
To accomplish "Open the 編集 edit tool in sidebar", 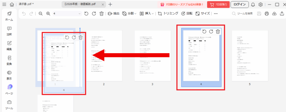I will (x=9, y=46).
